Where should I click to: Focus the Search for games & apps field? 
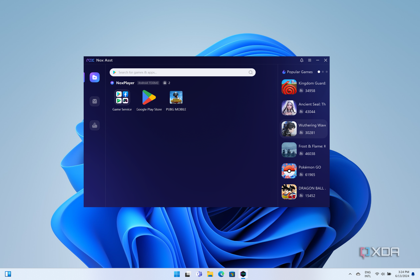pyautogui.click(x=182, y=72)
